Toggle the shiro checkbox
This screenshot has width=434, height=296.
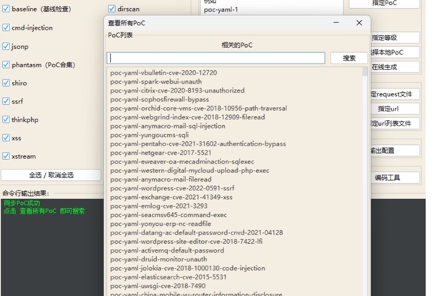point(6,83)
